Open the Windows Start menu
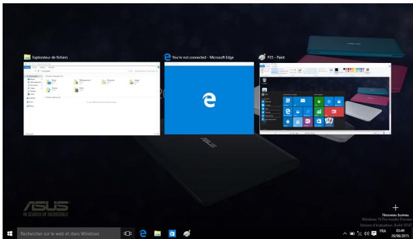 coord(10,234)
